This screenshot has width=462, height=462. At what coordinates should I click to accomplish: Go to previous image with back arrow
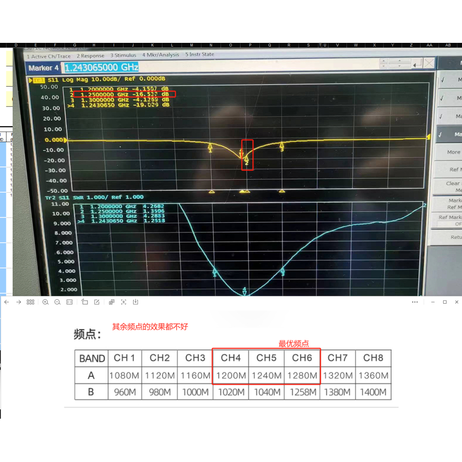[6, 302]
